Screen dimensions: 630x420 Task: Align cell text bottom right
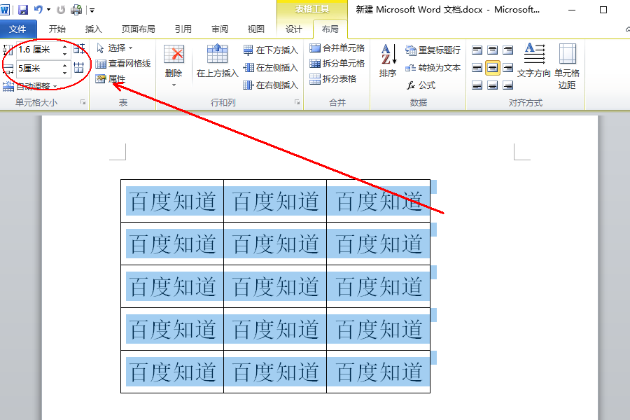click(x=508, y=85)
